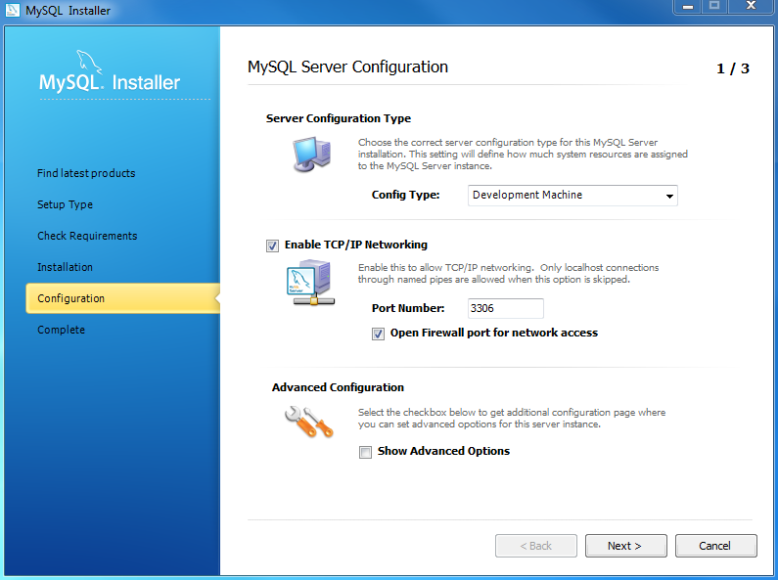
Task: Click the Port Number label
Action: [x=408, y=308]
